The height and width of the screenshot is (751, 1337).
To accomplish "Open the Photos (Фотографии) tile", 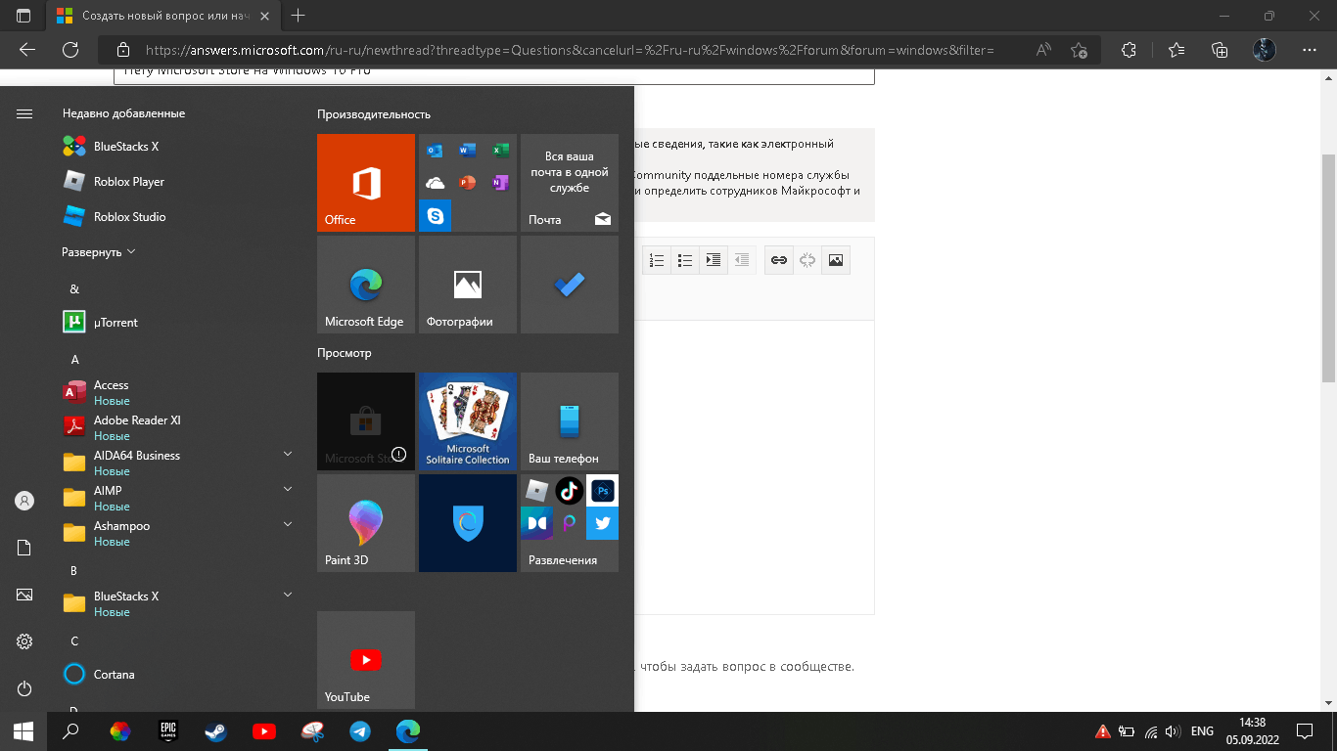I will [468, 285].
